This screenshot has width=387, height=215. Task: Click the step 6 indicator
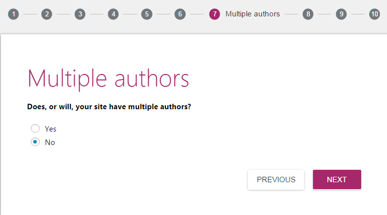click(x=180, y=14)
